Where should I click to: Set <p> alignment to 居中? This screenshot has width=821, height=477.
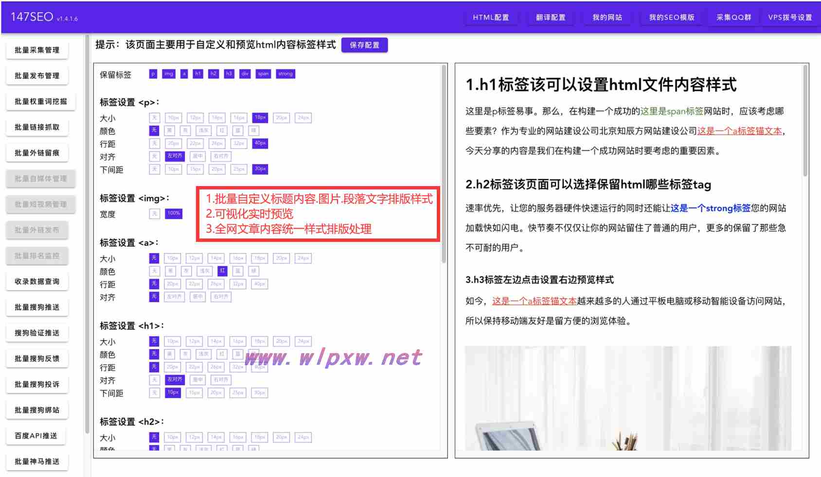coord(197,156)
